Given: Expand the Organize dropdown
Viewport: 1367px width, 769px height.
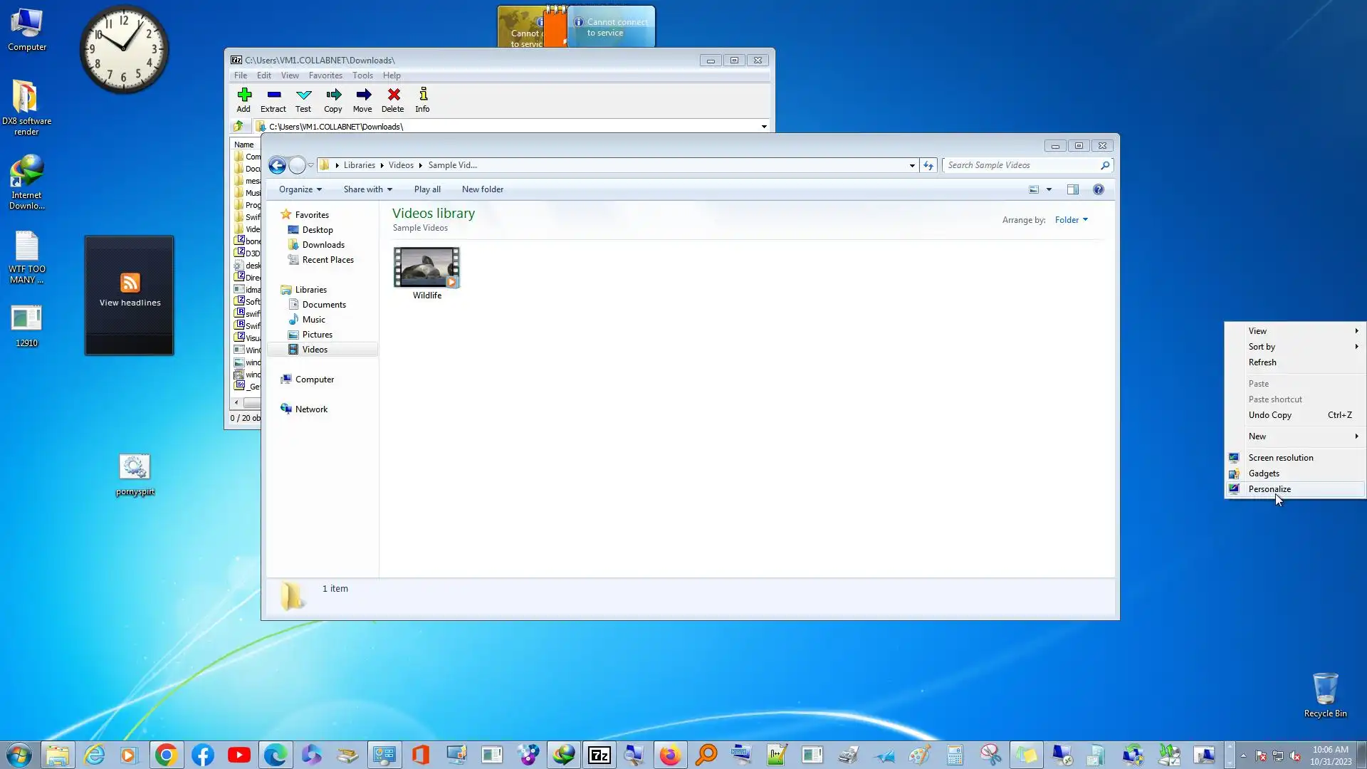Looking at the screenshot, I should coord(300,189).
